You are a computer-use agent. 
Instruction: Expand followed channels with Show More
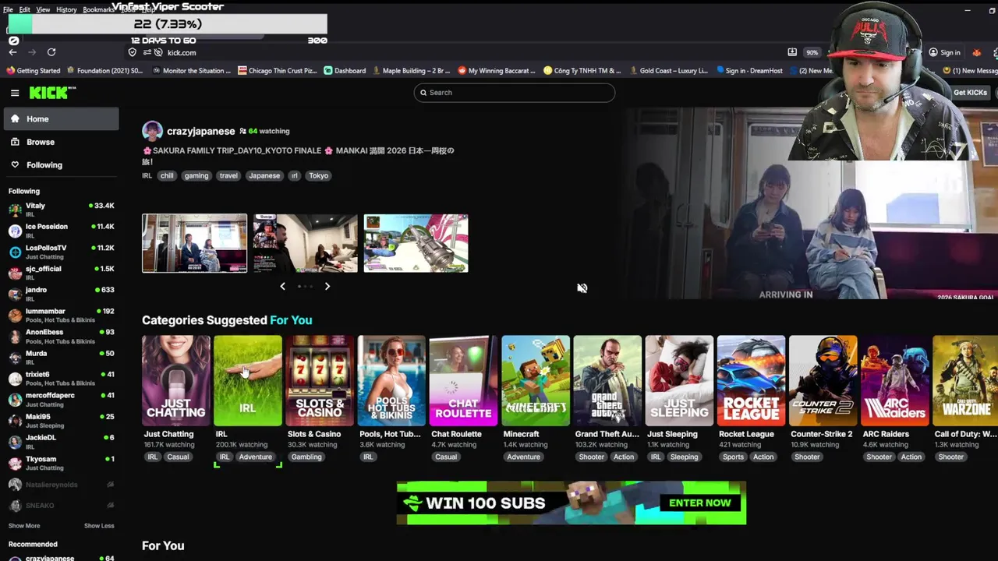(24, 526)
